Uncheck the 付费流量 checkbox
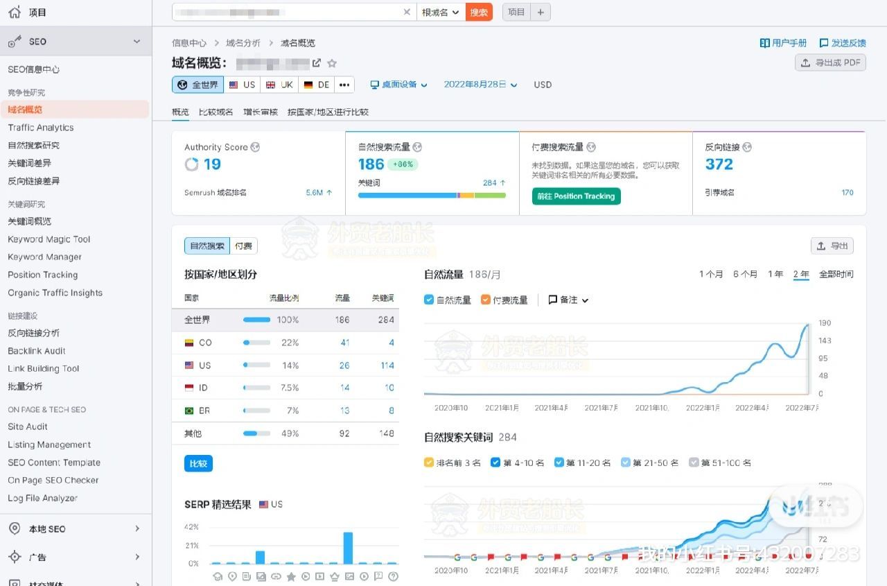887x586 pixels. click(x=486, y=300)
